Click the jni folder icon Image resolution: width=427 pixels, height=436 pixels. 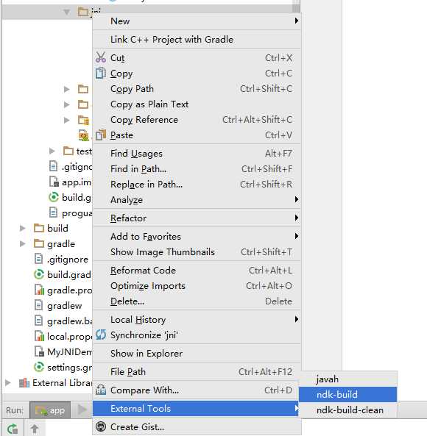[83, 12]
